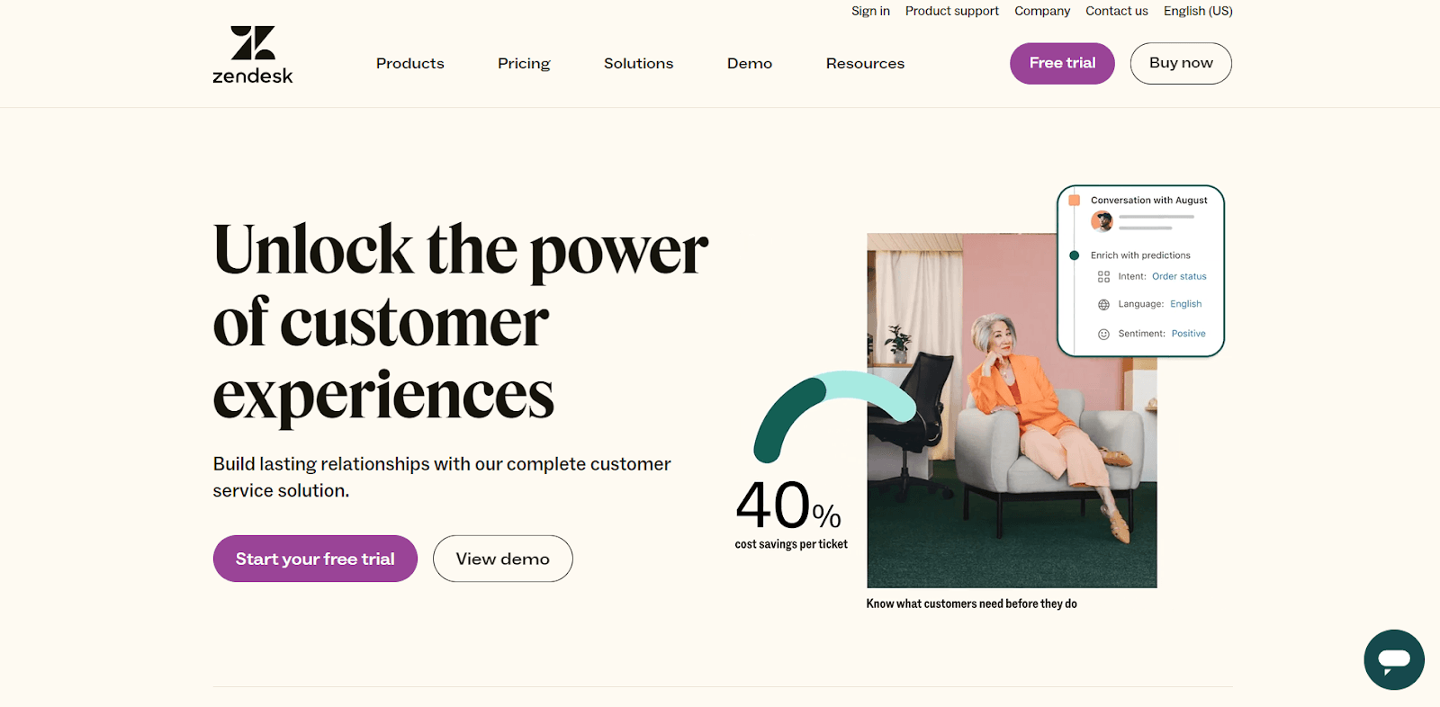Click the Intent grid icon in predictions card
This screenshot has width=1440, height=707.
click(x=1103, y=277)
